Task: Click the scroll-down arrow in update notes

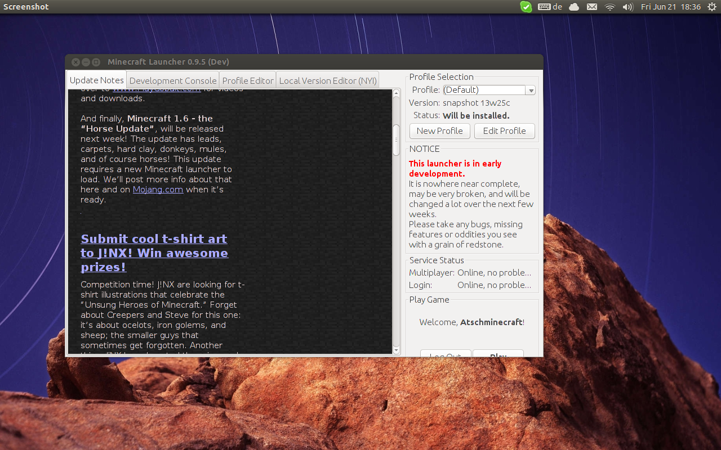Action: (x=396, y=350)
